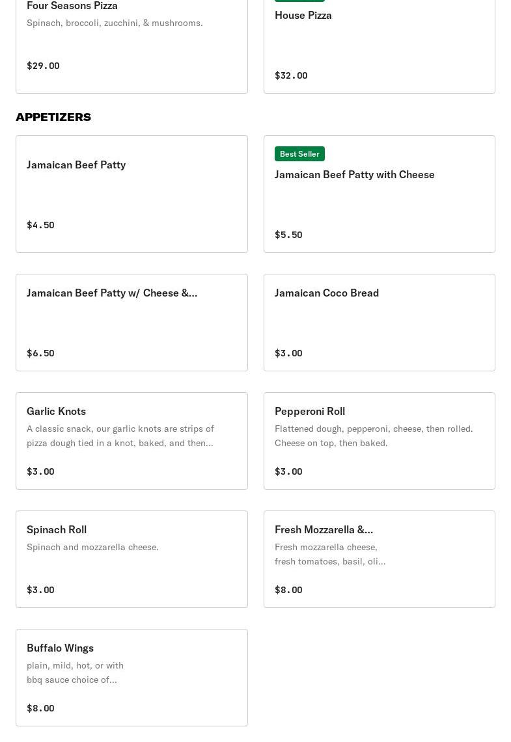Choose the Jamaican Coco Bread card
The image size is (511, 742).
click(380, 323)
